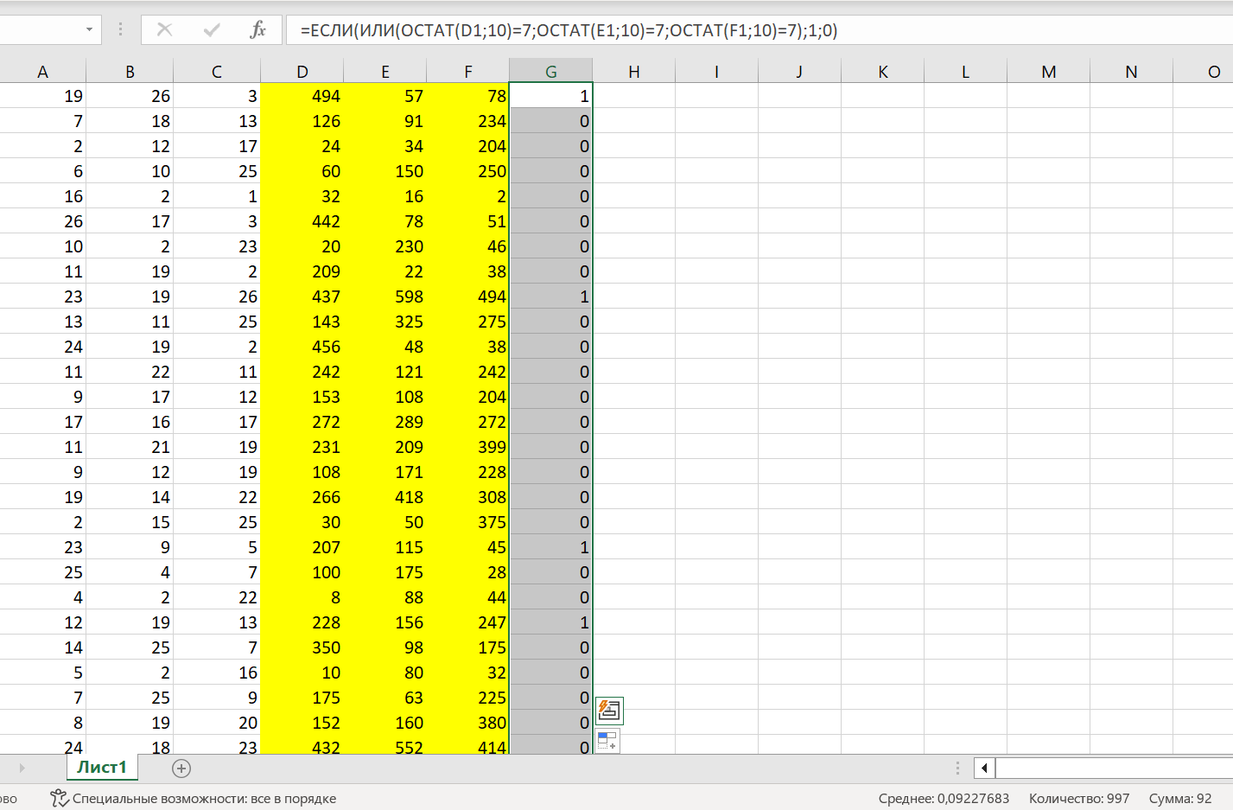
Task: Open Insert Function (fx) dialog
Action: click(257, 30)
